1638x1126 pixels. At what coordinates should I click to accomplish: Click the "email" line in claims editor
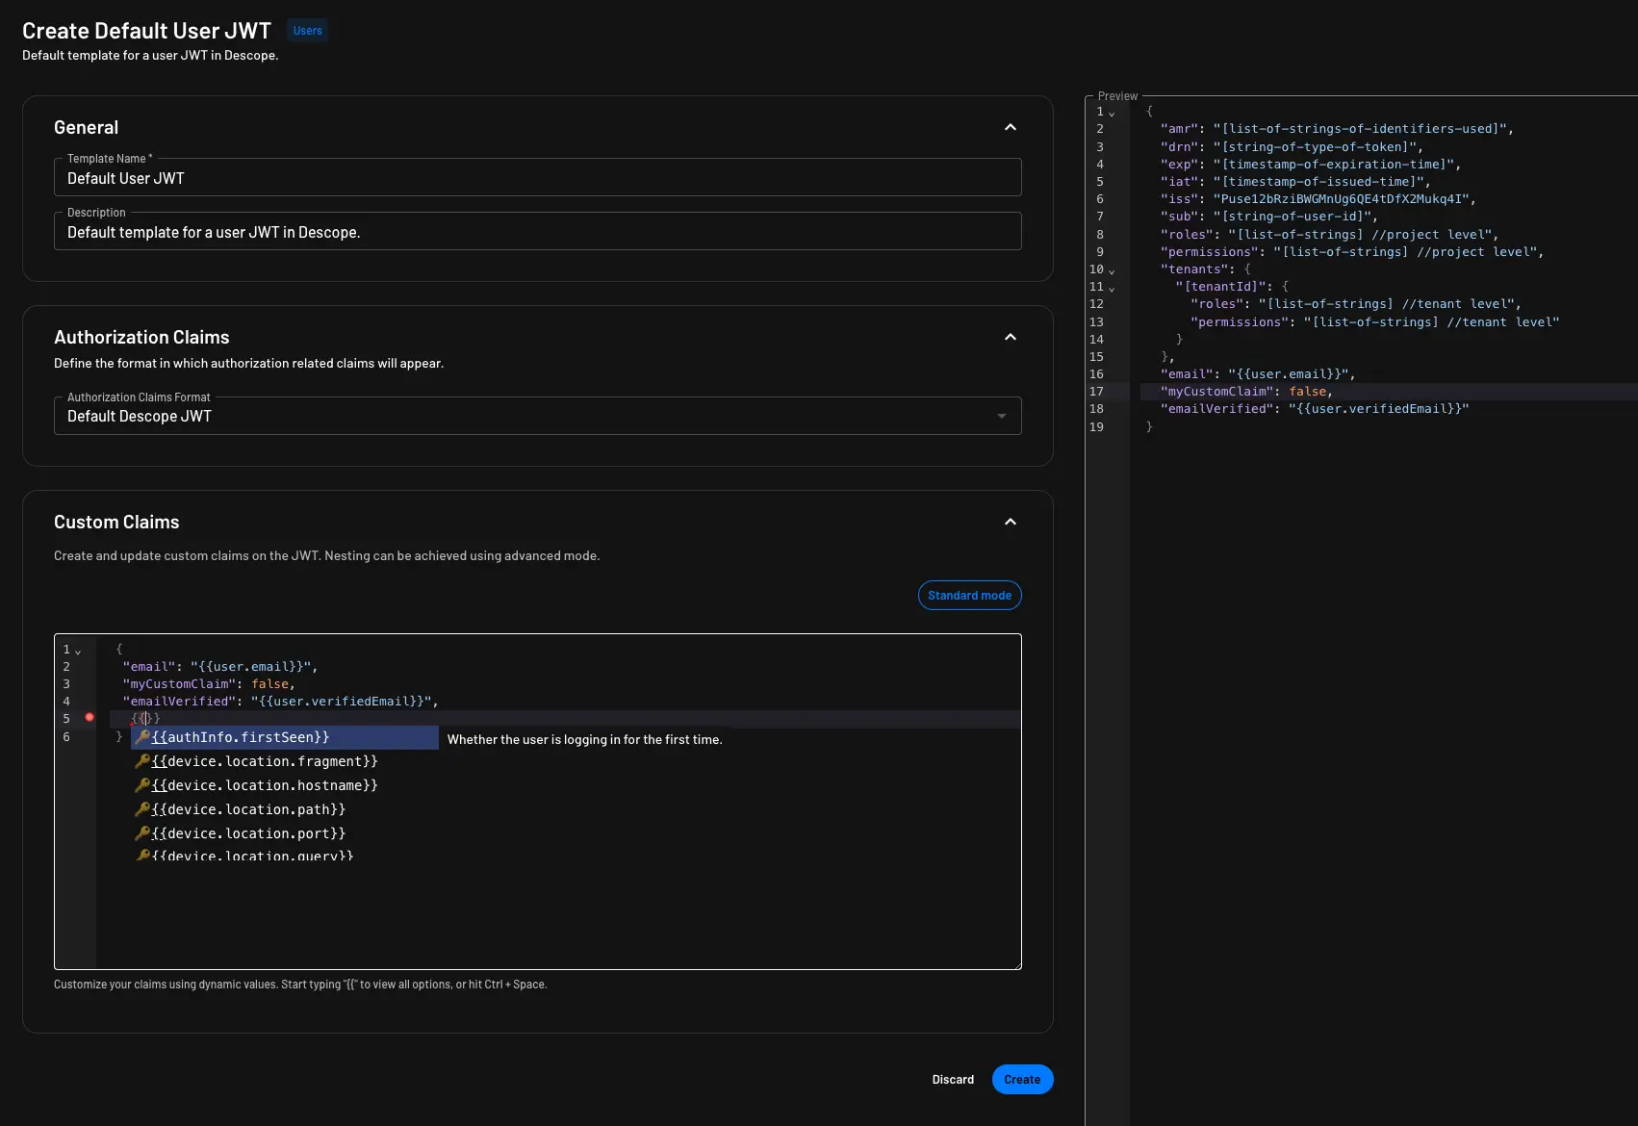tap(219, 667)
